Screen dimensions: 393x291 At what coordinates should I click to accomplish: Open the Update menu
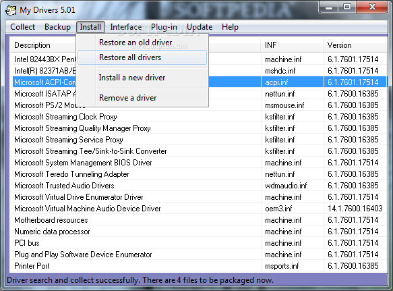point(200,27)
